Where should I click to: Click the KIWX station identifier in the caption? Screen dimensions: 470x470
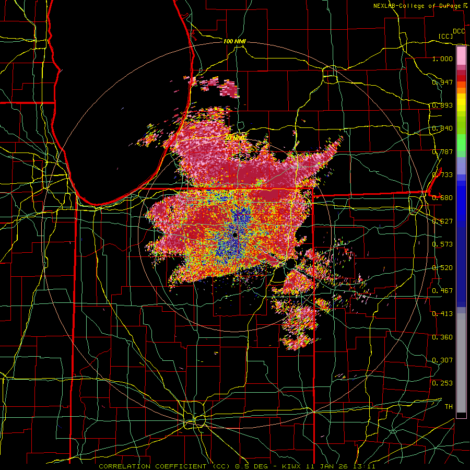click(291, 466)
